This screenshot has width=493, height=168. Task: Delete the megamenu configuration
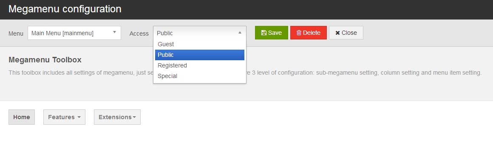309,33
